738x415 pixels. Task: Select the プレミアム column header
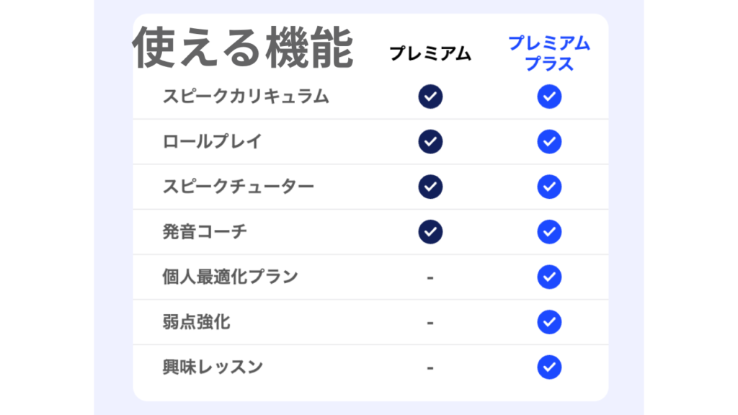430,53
